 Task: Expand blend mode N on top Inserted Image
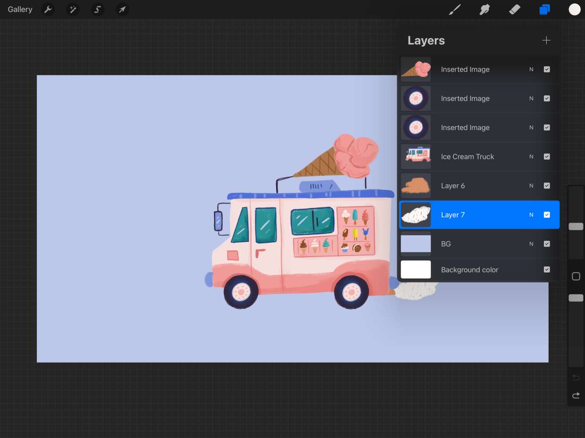click(531, 69)
